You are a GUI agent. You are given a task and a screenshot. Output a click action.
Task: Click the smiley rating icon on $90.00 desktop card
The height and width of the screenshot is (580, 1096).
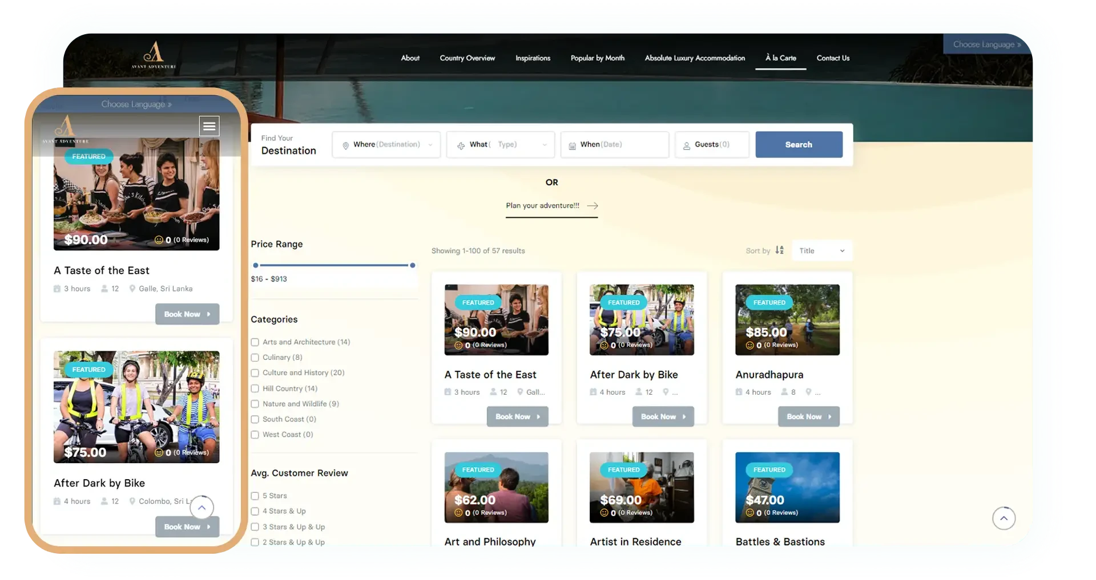458,345
